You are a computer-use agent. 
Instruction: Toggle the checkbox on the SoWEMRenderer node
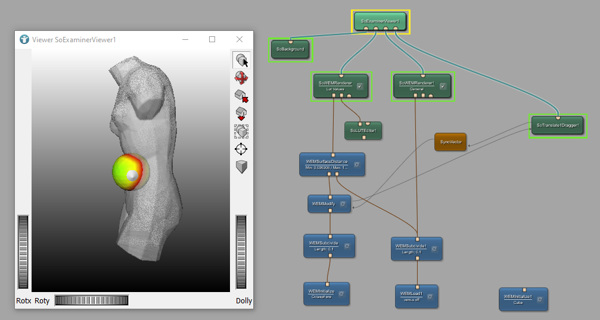[x=360, y=86]
